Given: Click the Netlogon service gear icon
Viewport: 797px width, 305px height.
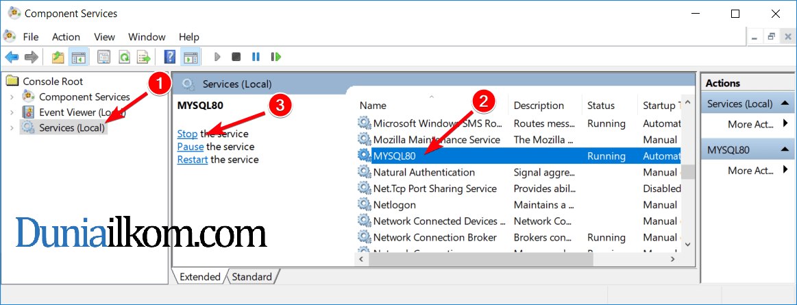Looking at the screenshot, I should [364, 205].
